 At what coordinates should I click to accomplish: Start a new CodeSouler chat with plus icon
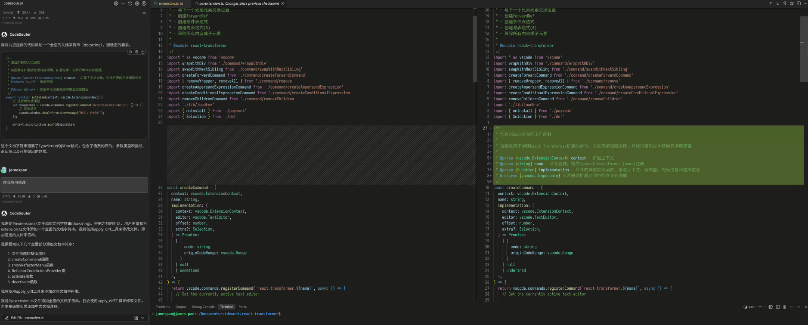pos(123,3)
